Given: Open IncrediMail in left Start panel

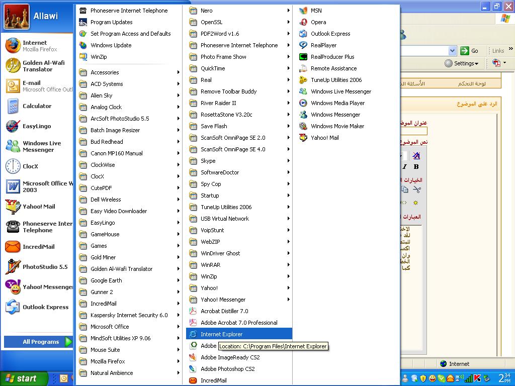Looking at the screenshot, I should [38, 247].
